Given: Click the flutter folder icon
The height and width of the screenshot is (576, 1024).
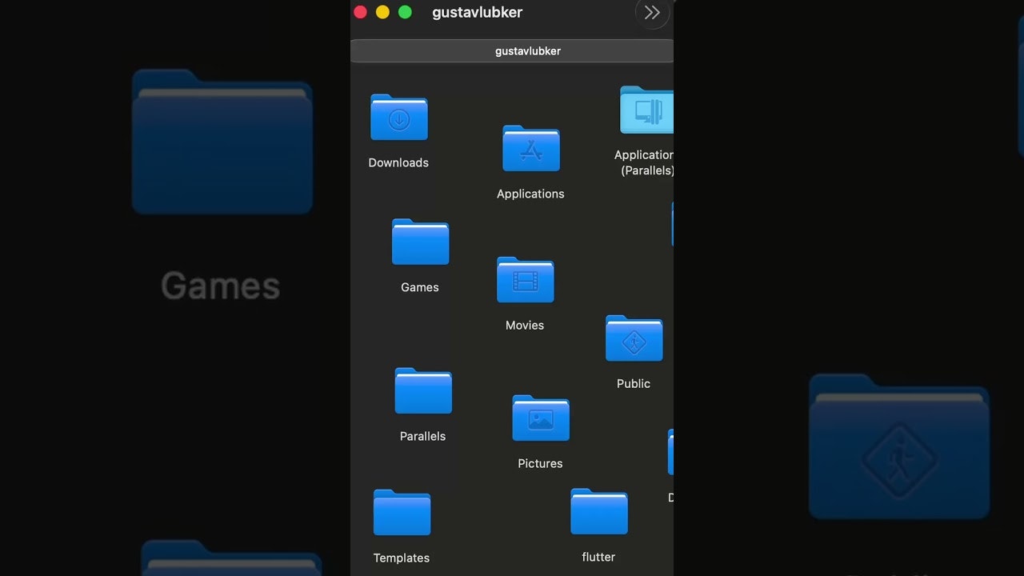Looking at the screenshot, I should [x=598, y=512].
